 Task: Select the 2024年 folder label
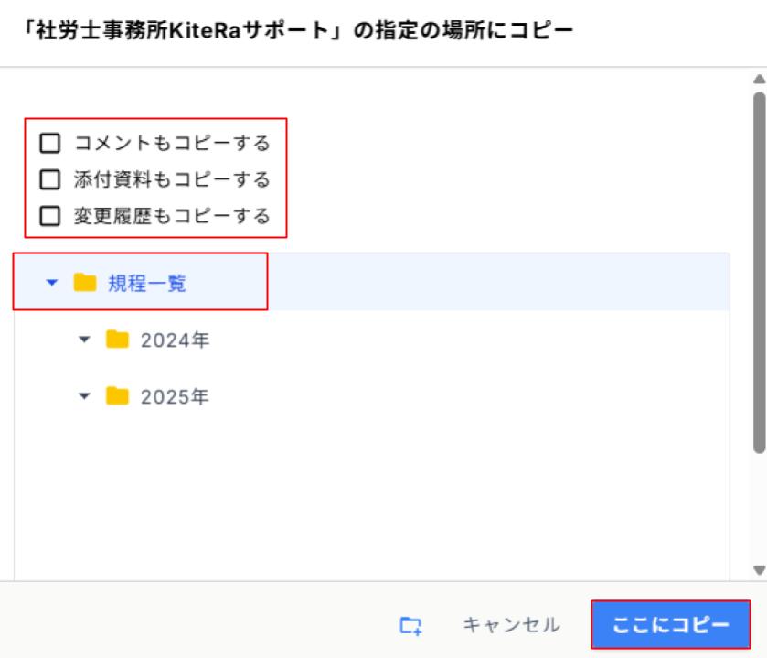pos(175,340)
